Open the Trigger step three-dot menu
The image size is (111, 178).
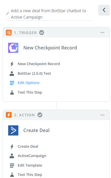pyautogui.click(x=102, y=33)
